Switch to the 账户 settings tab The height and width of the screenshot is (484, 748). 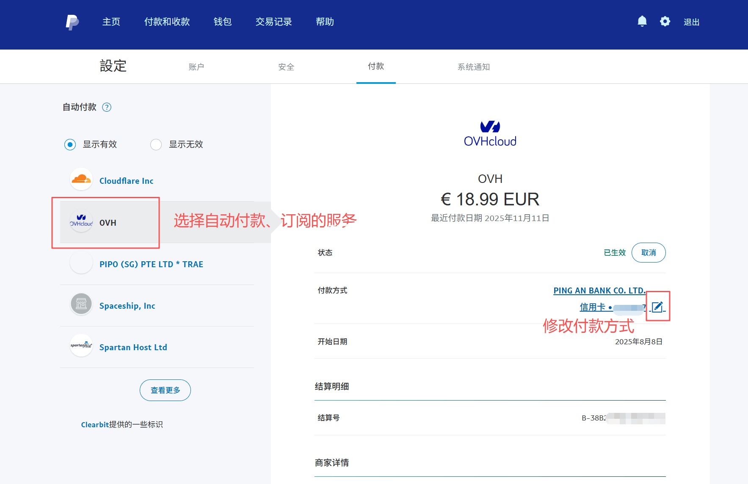point(196,67)
